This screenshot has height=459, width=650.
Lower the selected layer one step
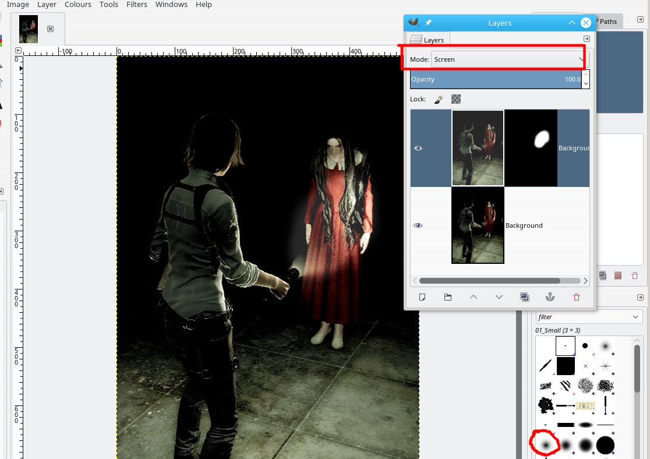click(x=499, y=297)
